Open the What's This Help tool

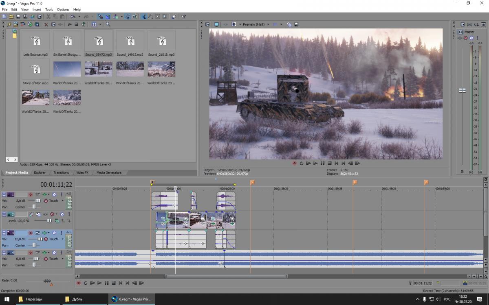pyautogui.click(x=184, y=17)
